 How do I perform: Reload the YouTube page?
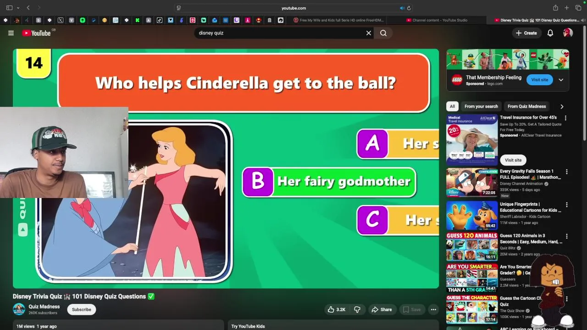click(409, 8)
